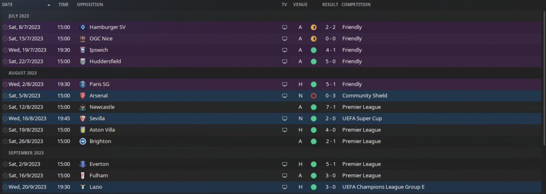
Task: Click the Arsenal club badge icon
Action: pyautogui.click(x=83, y=96)
